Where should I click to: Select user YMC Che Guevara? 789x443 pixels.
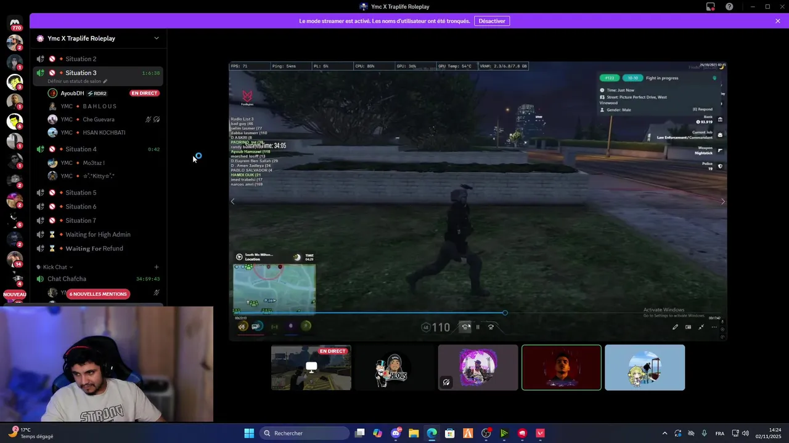click(x=104, y=119)
